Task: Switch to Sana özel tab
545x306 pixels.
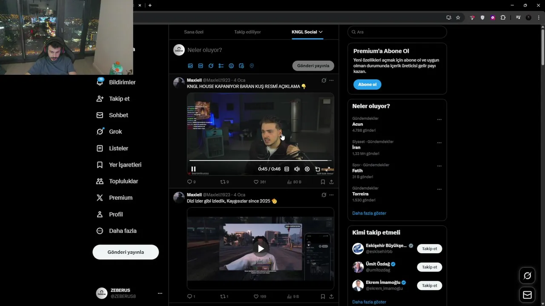Action: 194,32
